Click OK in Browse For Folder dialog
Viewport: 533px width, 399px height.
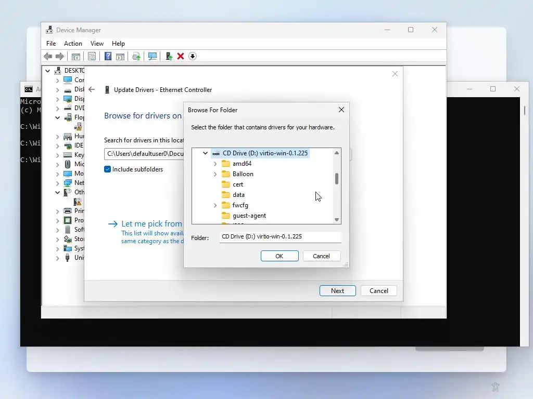(x=280, y=256)
